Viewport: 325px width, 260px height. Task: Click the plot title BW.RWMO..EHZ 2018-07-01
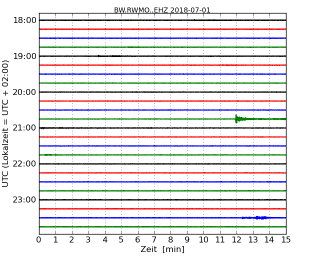[162, 10]
